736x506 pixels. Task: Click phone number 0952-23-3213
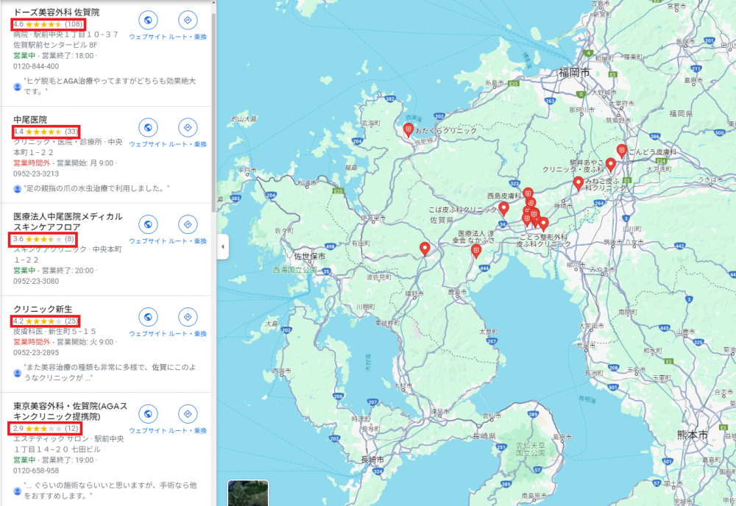(36, 174)
